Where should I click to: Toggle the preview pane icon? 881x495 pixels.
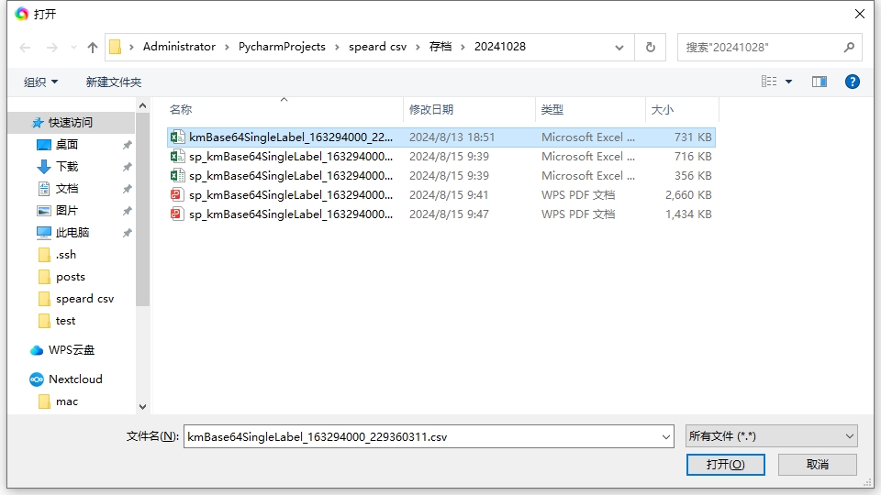[820, 82]
